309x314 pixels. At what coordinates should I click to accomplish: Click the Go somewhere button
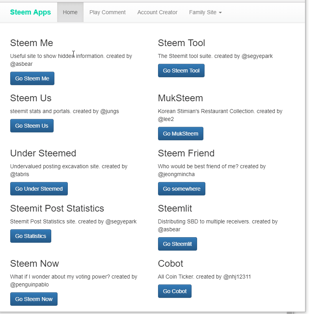pyautogui.click(x=181, y=189)
